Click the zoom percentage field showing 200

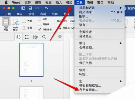(x=72, y=21)
